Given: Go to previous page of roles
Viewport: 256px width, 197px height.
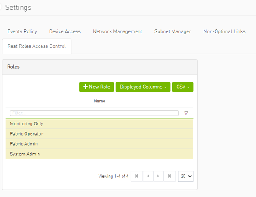Looking at the screenshot, I should coord(147,176).
